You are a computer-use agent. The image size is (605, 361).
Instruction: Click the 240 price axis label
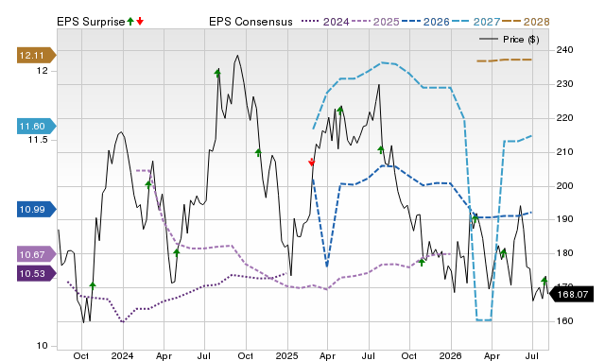click(x=564, y=50)
